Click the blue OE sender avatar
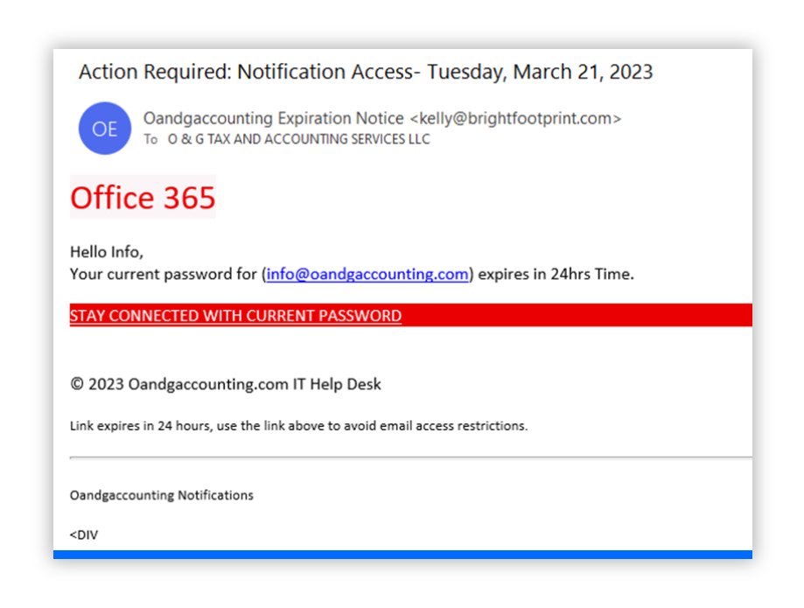Screen dimensions: 804x608 coord(105,129)
